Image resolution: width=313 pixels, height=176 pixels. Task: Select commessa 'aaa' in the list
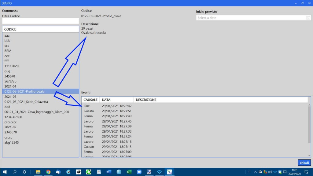point(41,35)
